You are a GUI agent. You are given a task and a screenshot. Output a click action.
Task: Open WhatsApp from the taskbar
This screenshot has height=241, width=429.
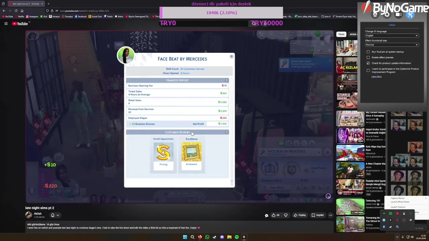point(207,237)
